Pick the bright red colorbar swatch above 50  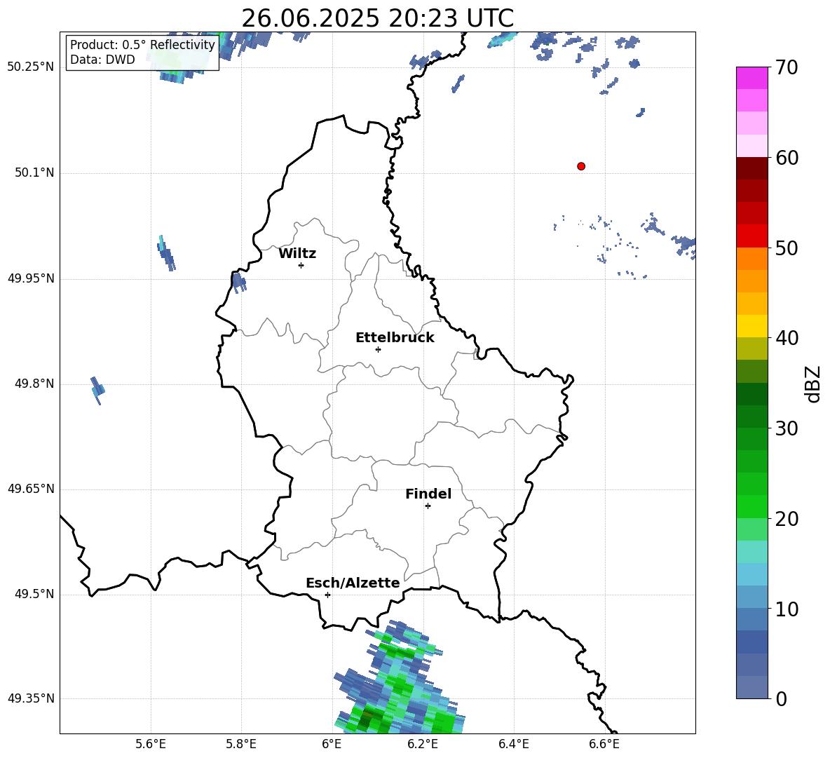[752, 236]
